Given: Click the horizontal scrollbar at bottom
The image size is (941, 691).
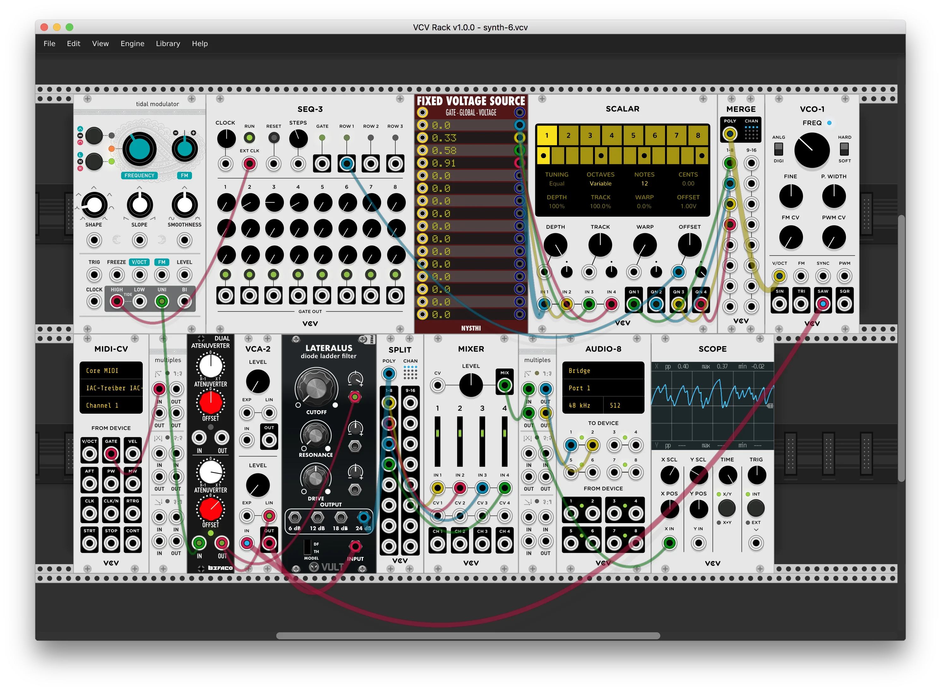Looking at the screenshot, I should pyautogui.click(x=468, y=636).
